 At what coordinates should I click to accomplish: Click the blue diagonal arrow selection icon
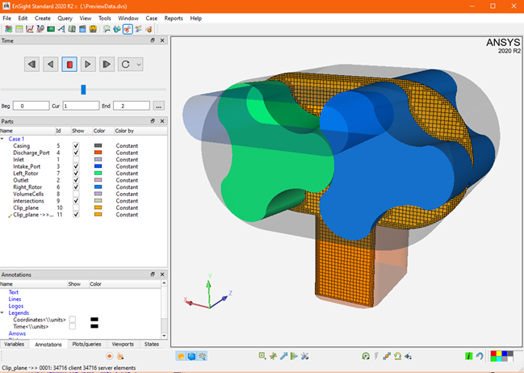pos(283,356)
